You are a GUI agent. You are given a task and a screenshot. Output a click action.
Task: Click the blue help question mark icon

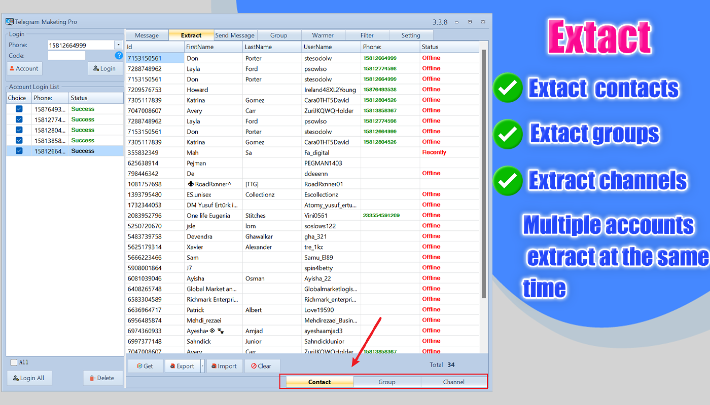119,56
